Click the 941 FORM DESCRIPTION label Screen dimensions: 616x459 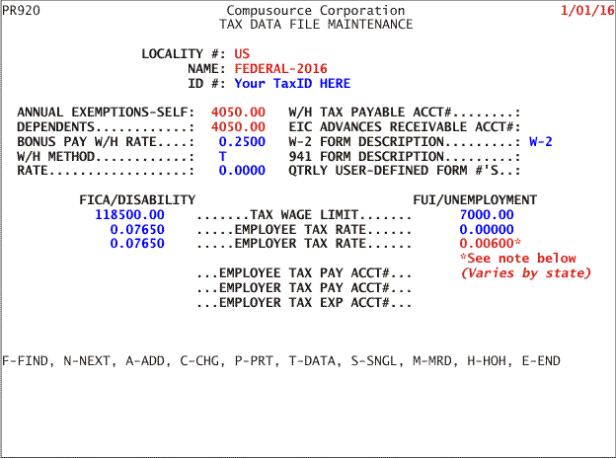[405, 156]
